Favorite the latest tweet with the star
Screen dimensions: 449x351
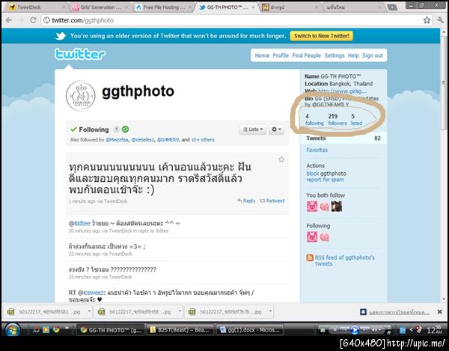click(281, 159)
